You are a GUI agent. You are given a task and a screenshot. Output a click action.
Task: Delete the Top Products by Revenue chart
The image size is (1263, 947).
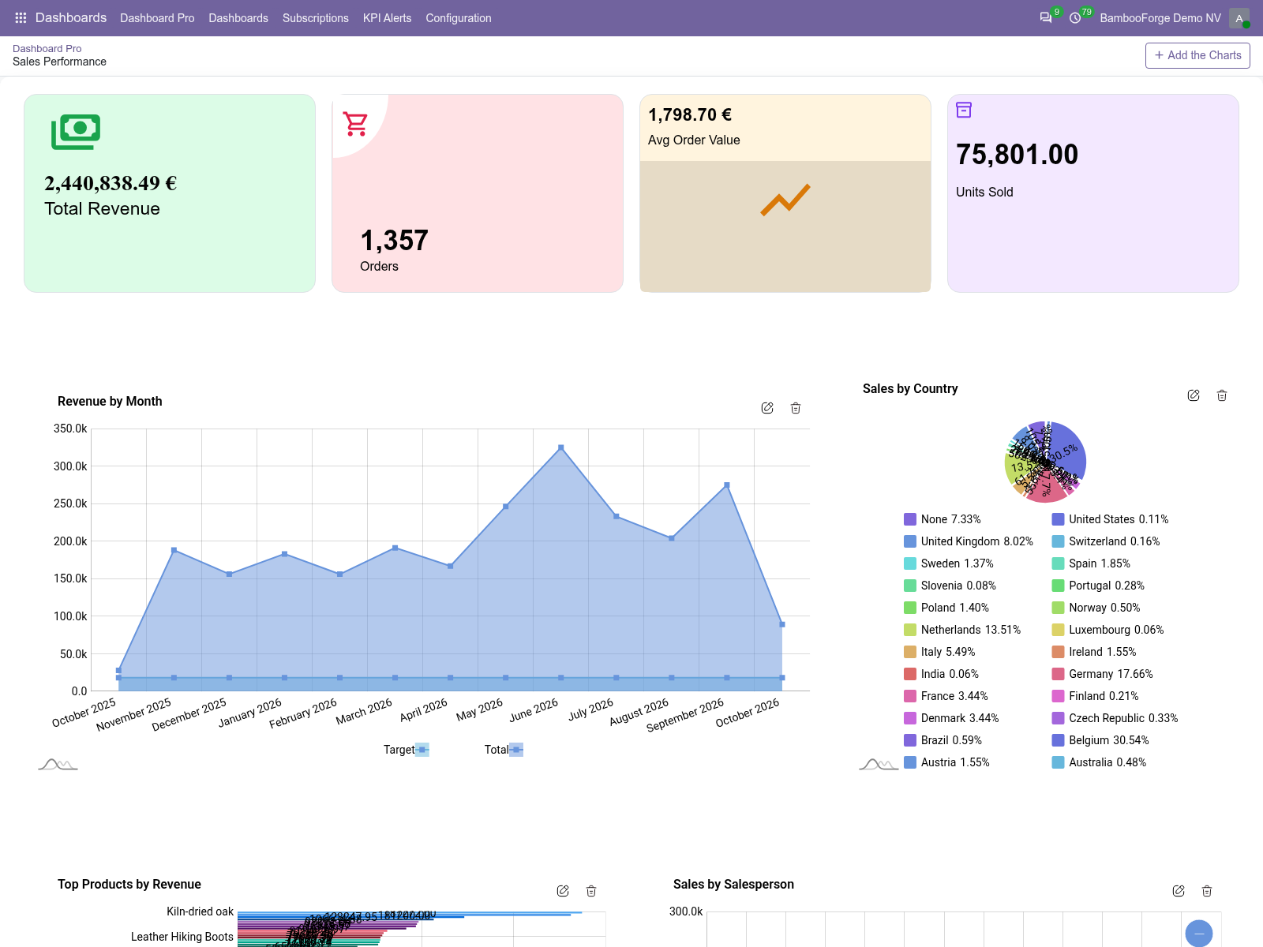point(591,891)
